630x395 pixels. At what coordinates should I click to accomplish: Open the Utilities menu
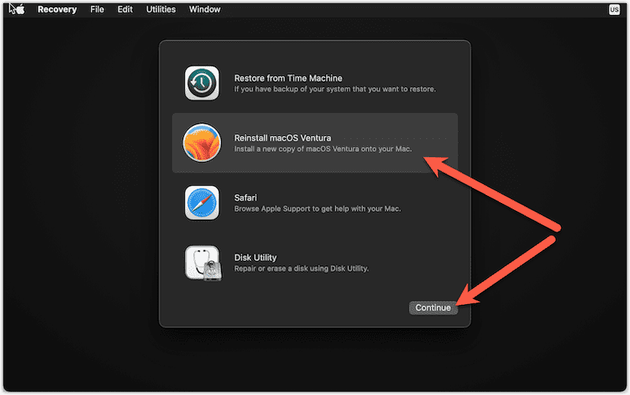point(161,9)
